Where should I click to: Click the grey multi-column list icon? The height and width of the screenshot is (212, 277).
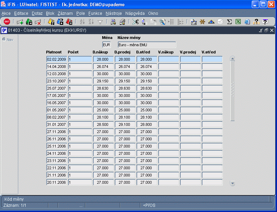pos(180,22)
